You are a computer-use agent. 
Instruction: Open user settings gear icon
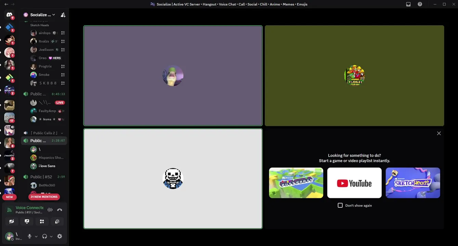[x=60, y=236]
